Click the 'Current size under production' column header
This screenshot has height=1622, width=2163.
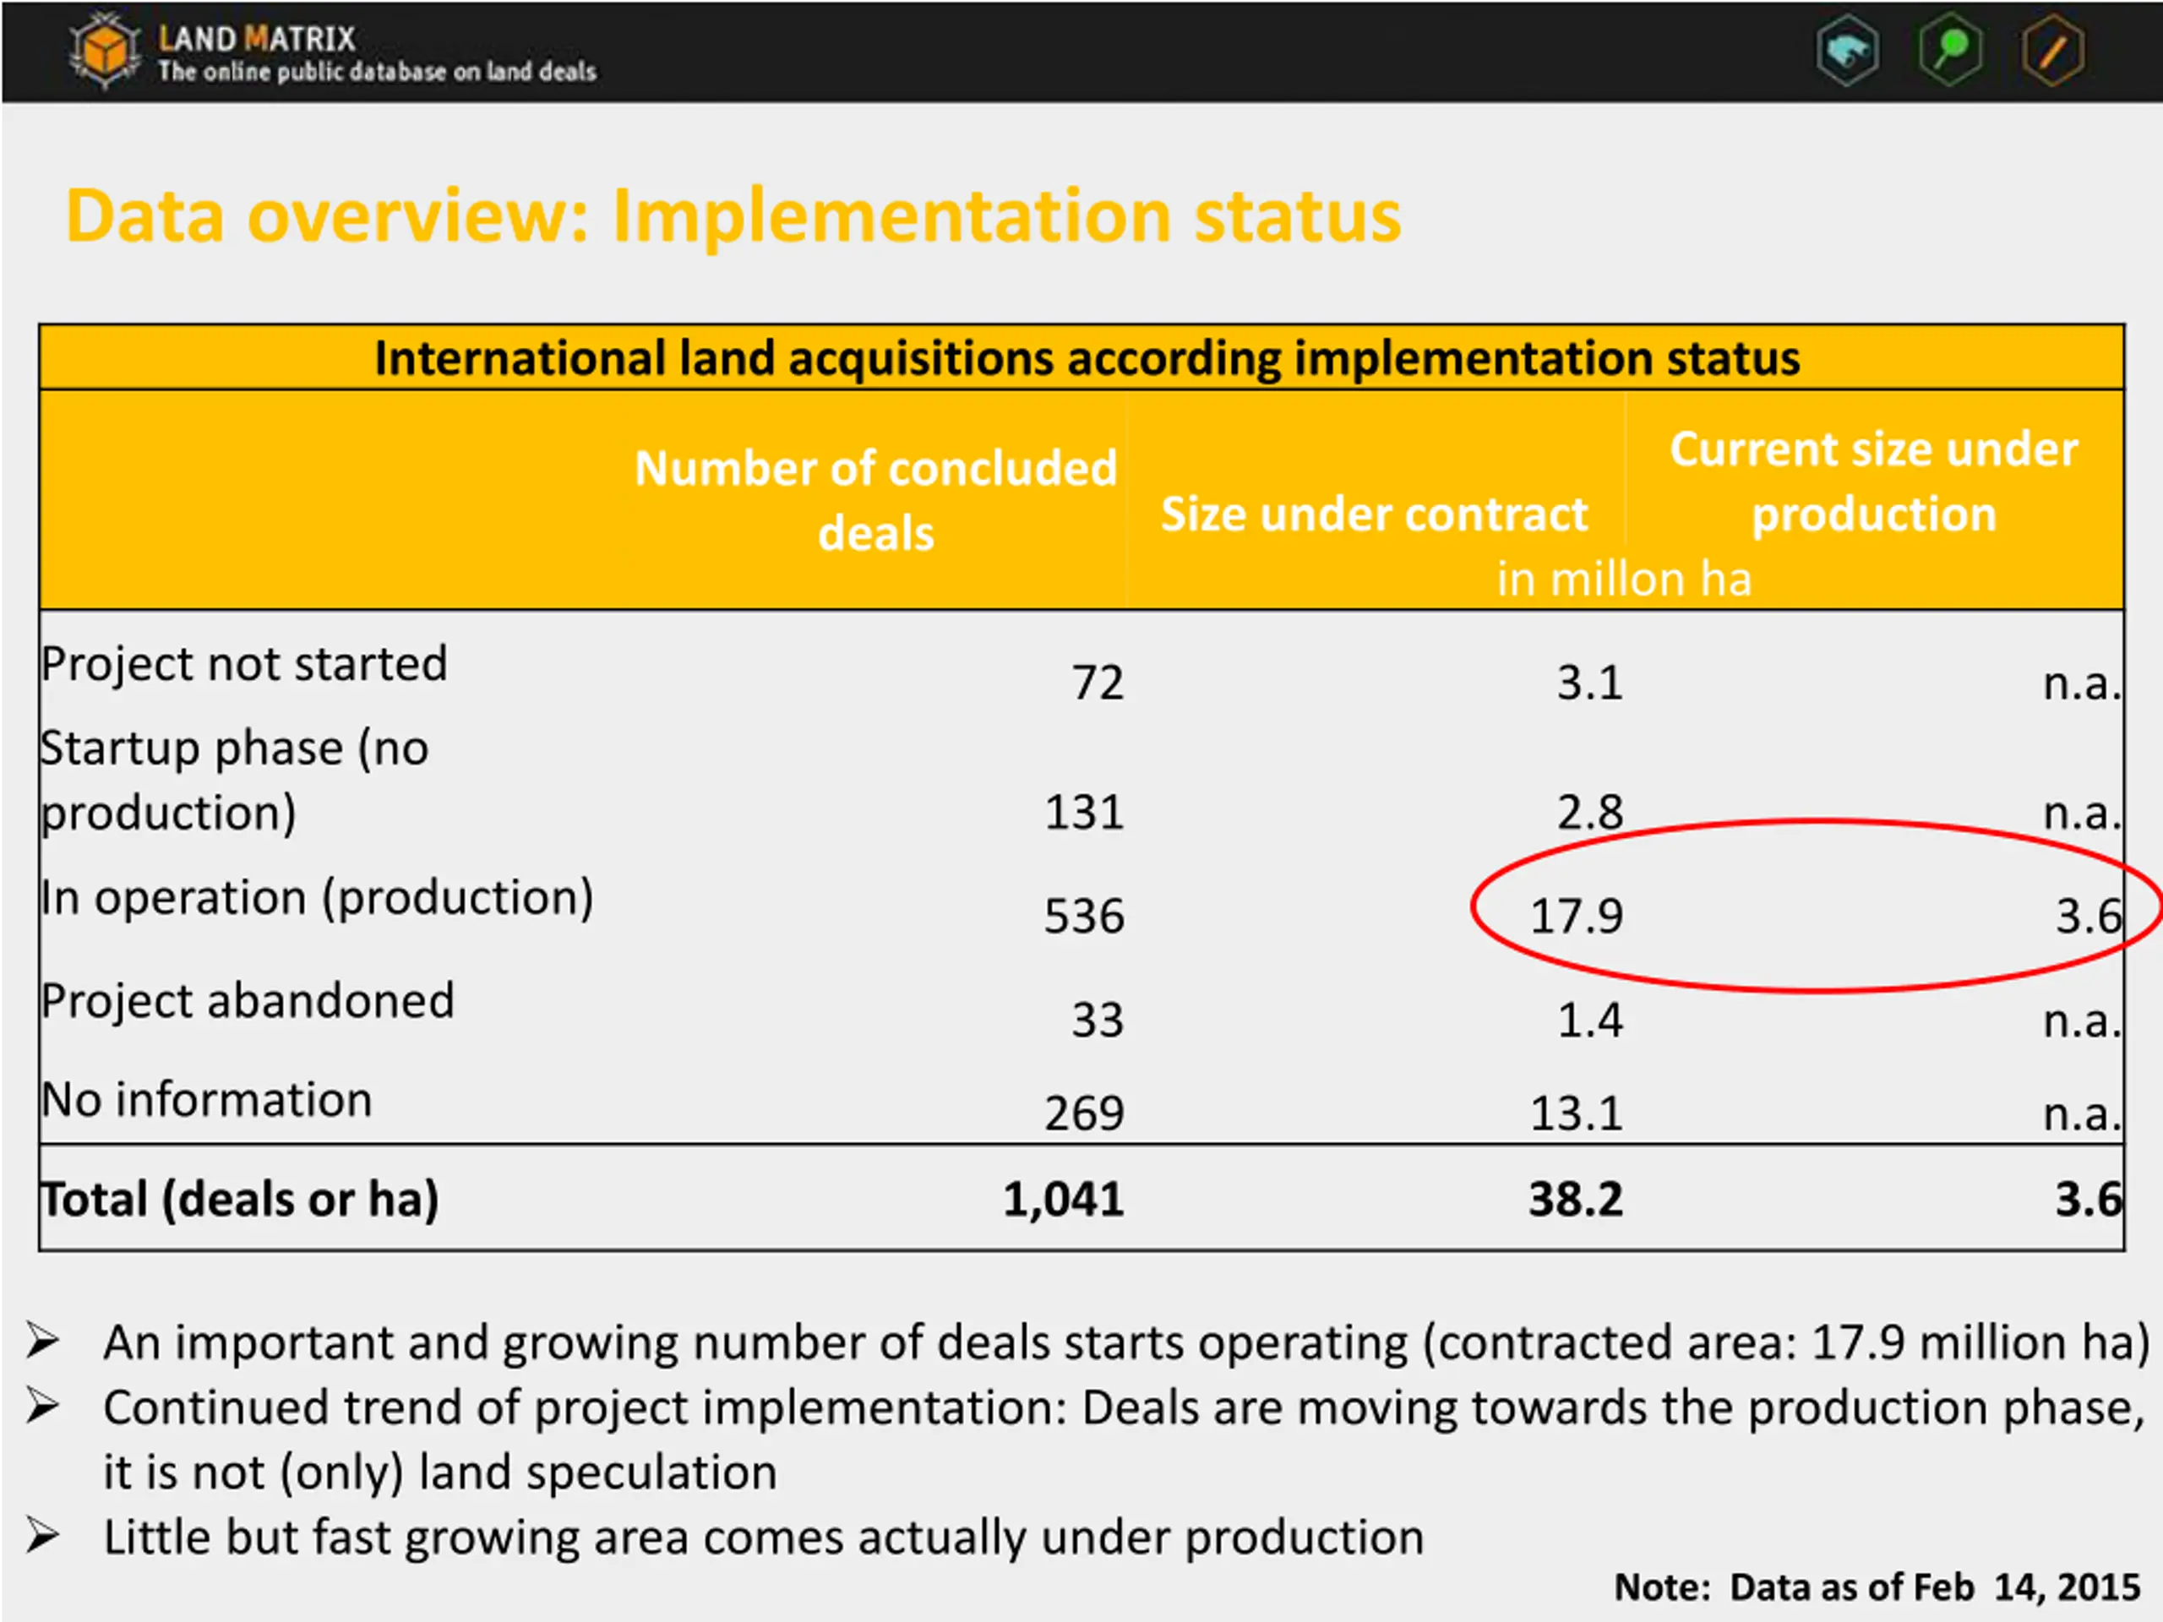(x=1873, y=482)
